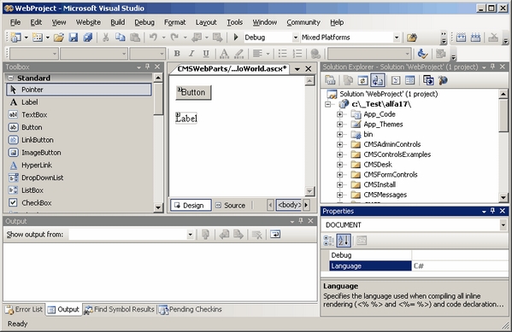Switch to the Source view tab

tap(231, 205)
